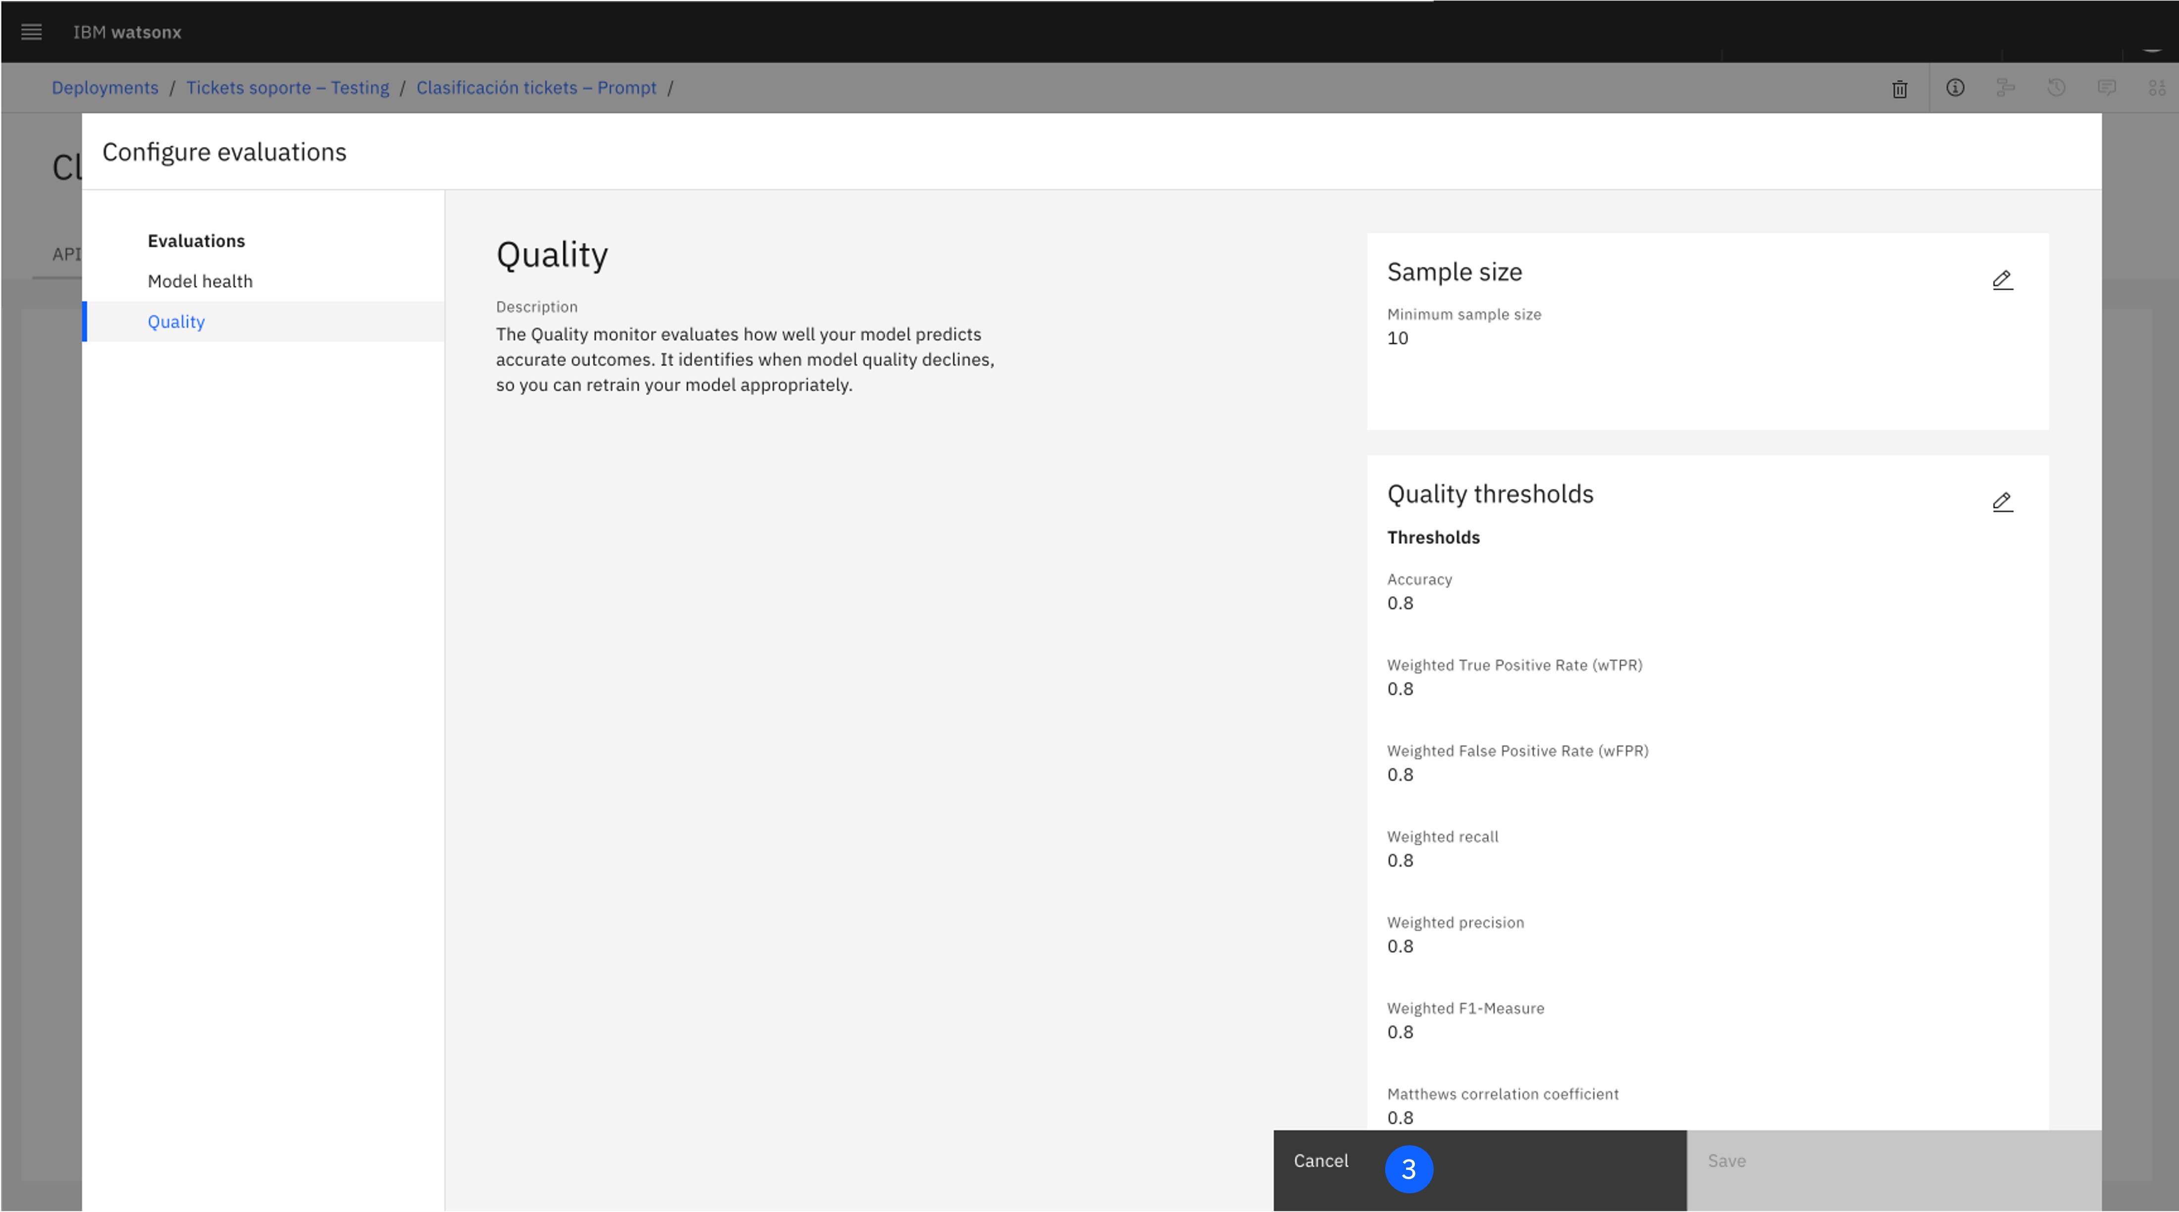The width and height of the screenshot is (2179, 1212).
Task: Open the information panel icon
Action: 1955,88
